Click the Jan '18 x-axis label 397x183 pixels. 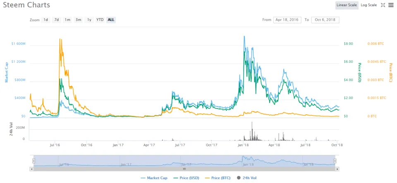(244, 145)
